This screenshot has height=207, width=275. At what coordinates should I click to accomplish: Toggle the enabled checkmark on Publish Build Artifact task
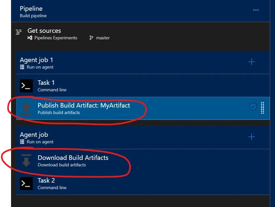click(253, 107)
